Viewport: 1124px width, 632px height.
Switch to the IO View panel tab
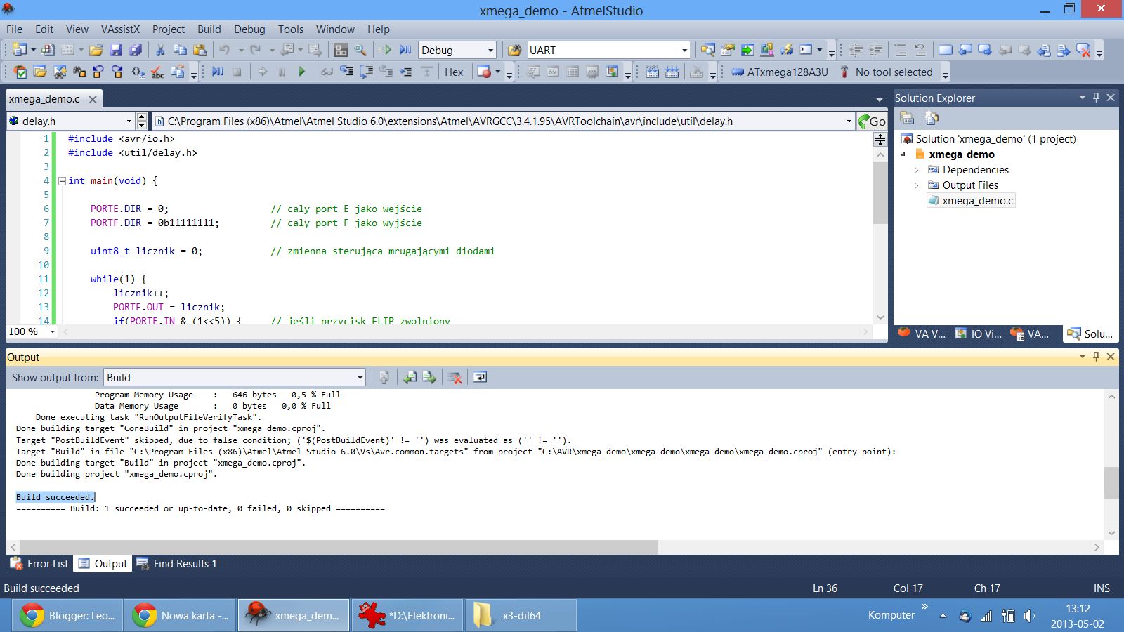979,334
